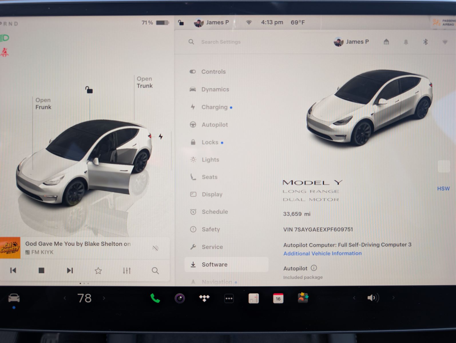The height and width of the screenshot is (343, 456).
Task: Open notifications bell icon
Action: point(406,42)
